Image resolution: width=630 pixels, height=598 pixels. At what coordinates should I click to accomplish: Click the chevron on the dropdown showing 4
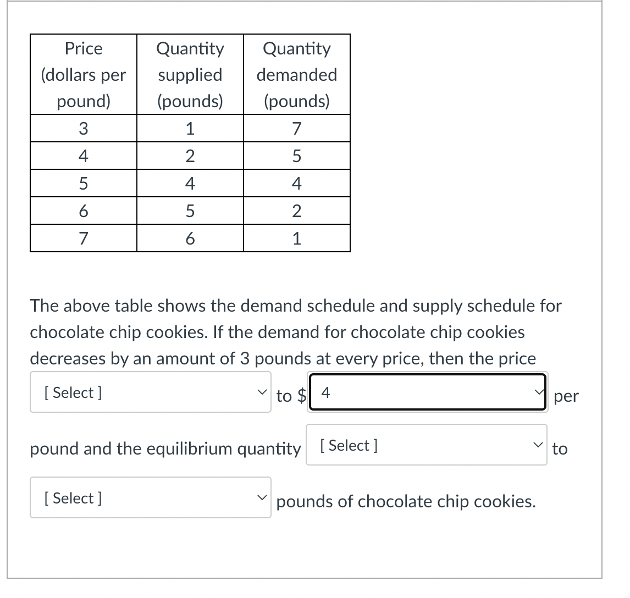(x=538, y=392)
